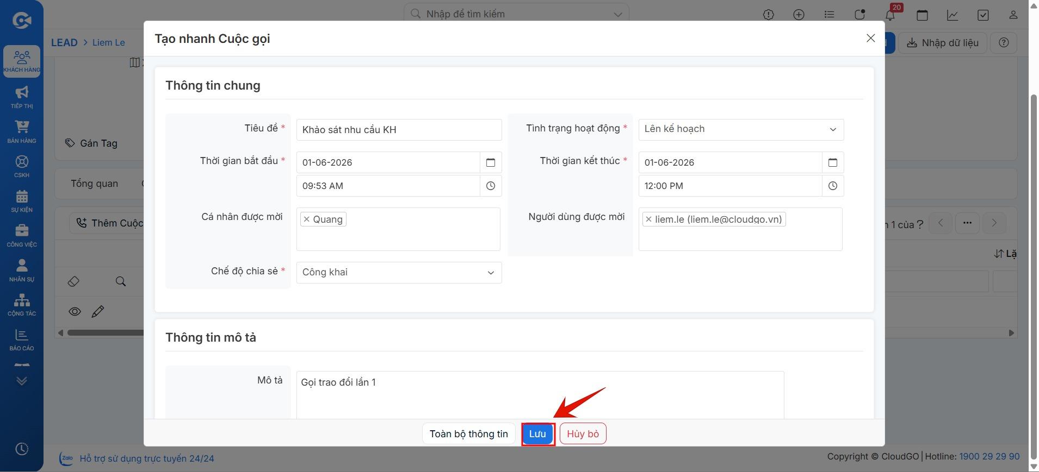
Task: Click inside Cá nhân được mời box
Action: point(398,229)
